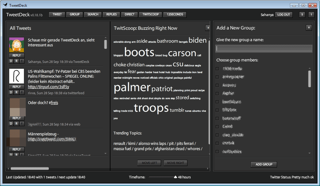320x186 pixels.
Task: Click the down arrow of the All Tweets scrollbar
Action: pyautogui.click(x=106, y=153)
